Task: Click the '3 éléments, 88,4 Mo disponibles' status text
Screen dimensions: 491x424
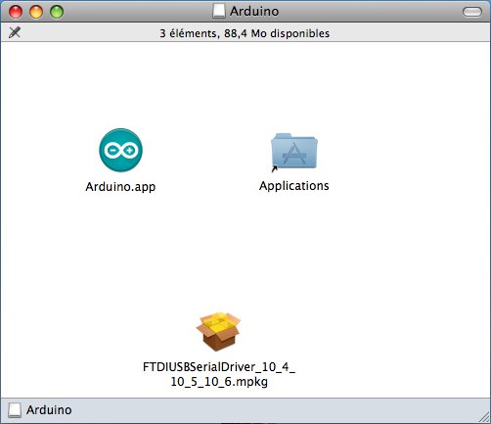Action: click(245, 33)
